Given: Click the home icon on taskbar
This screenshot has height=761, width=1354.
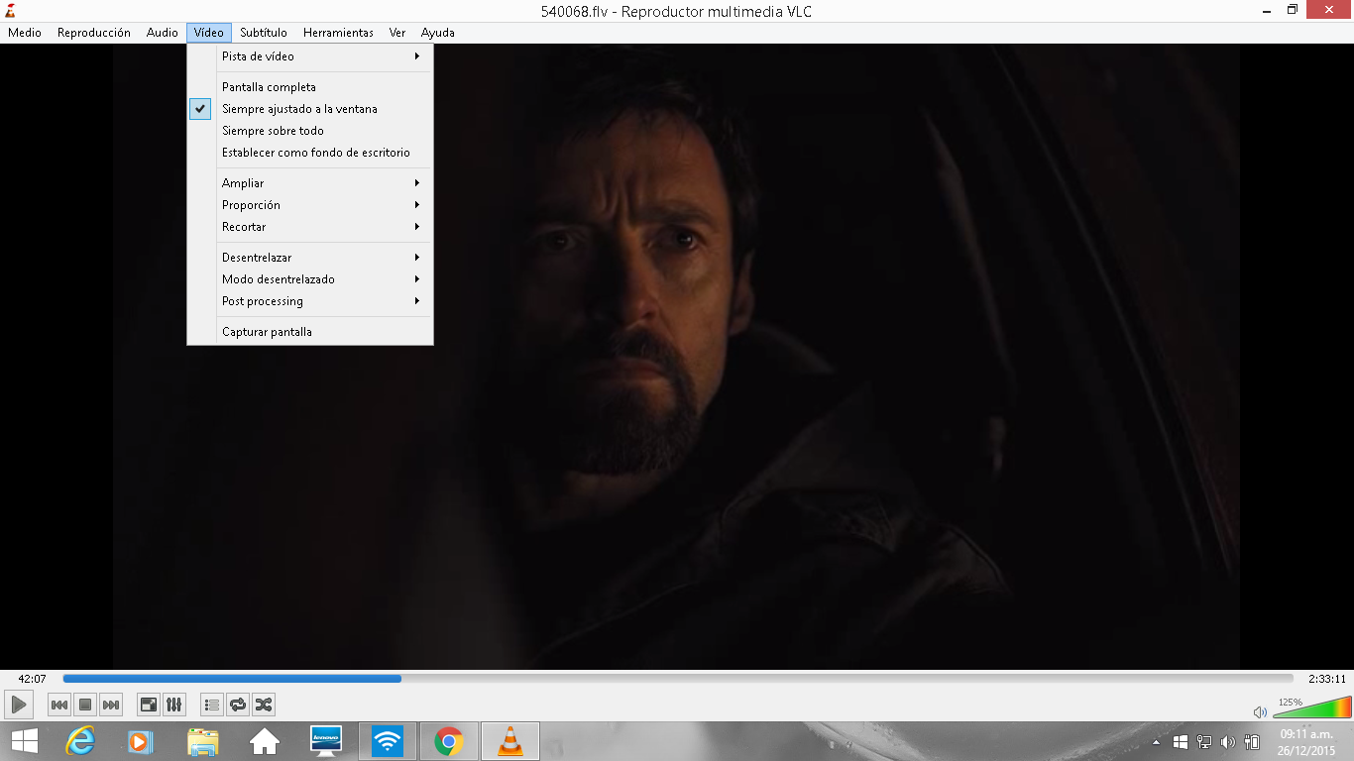Looking at the screenshot, I should (x=264, y=741).
